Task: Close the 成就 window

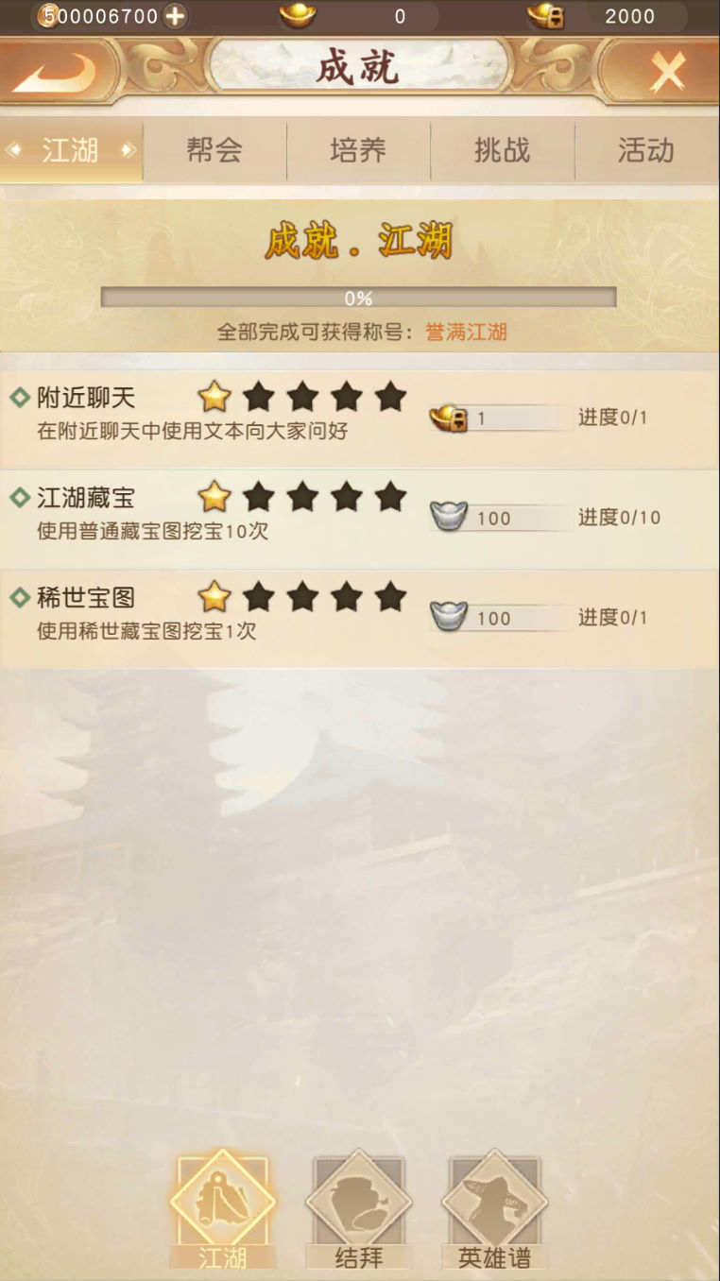Action: coord(667,72)
